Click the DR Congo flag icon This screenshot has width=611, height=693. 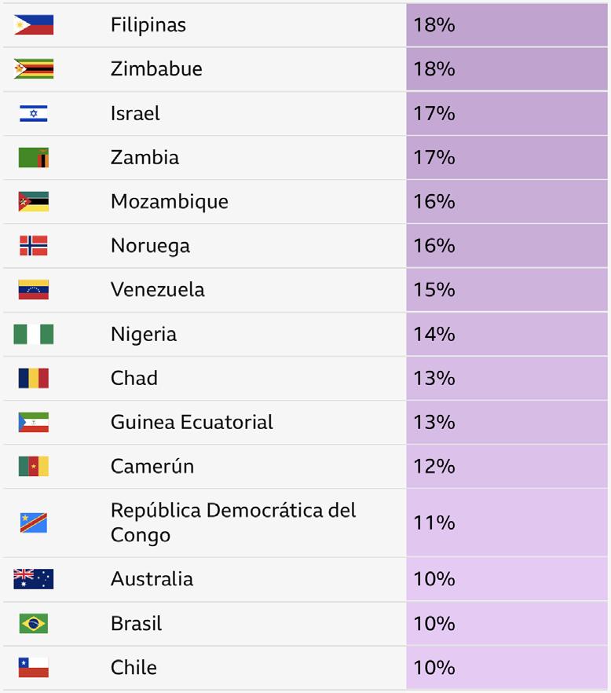click(34, 522)
